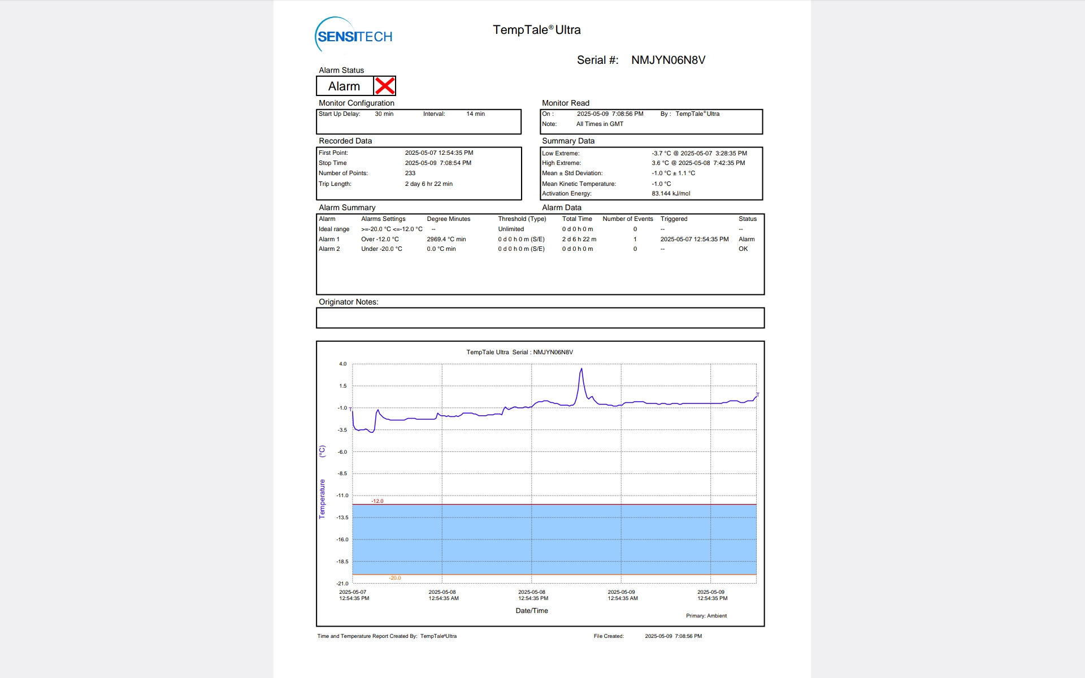The width and height of the screenshot is (1085, 678).
Task: Click First Point value '2025-05-07 12:54:35 PM'
Action: coord(439,153)
